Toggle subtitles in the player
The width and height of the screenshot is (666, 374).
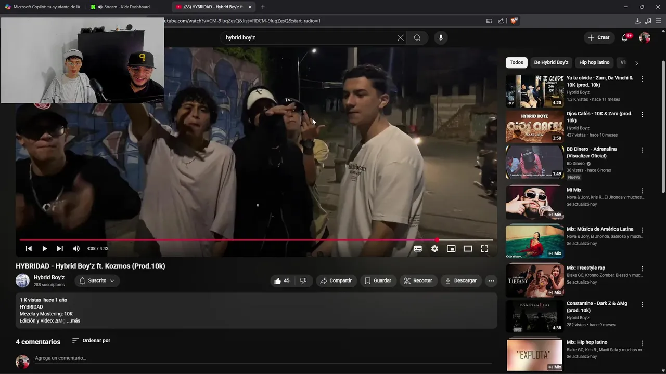418,249
